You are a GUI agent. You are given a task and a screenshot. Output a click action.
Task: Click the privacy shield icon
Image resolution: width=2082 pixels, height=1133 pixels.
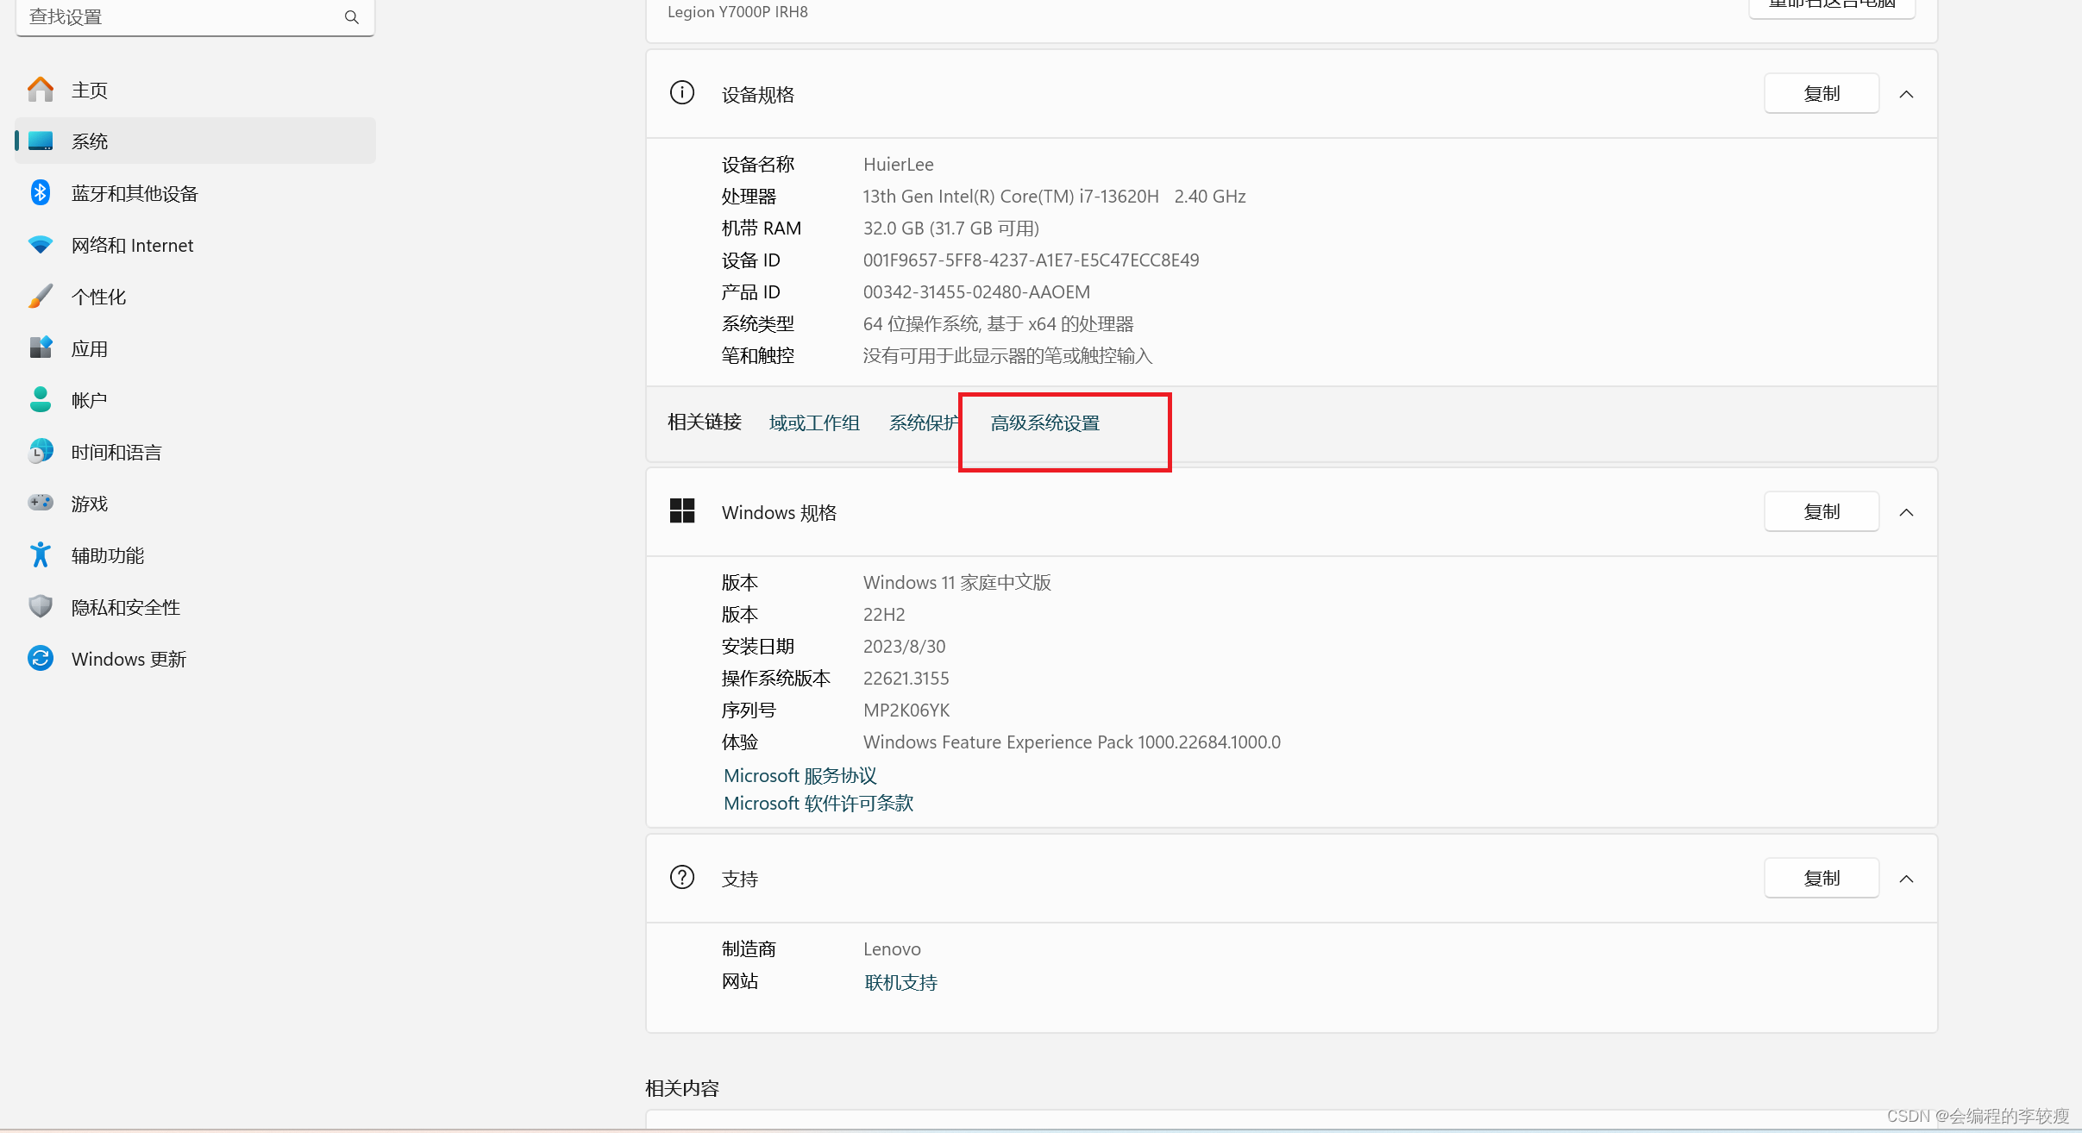tap(41, 606)
